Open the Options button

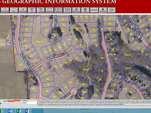[94, 10]
